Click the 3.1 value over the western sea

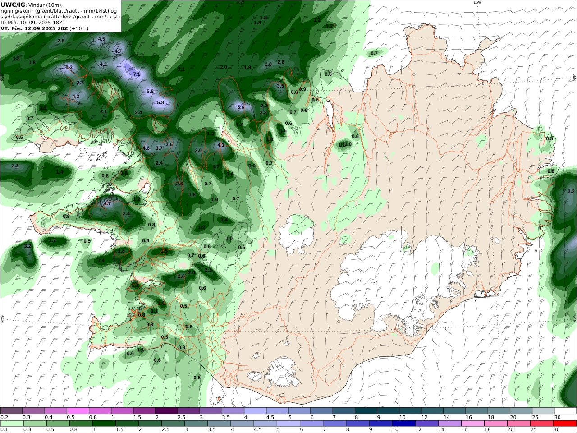click(15, 166)
